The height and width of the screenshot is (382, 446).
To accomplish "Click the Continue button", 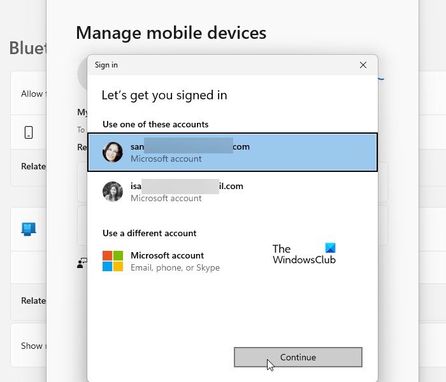I will click(x=298, y=357).
